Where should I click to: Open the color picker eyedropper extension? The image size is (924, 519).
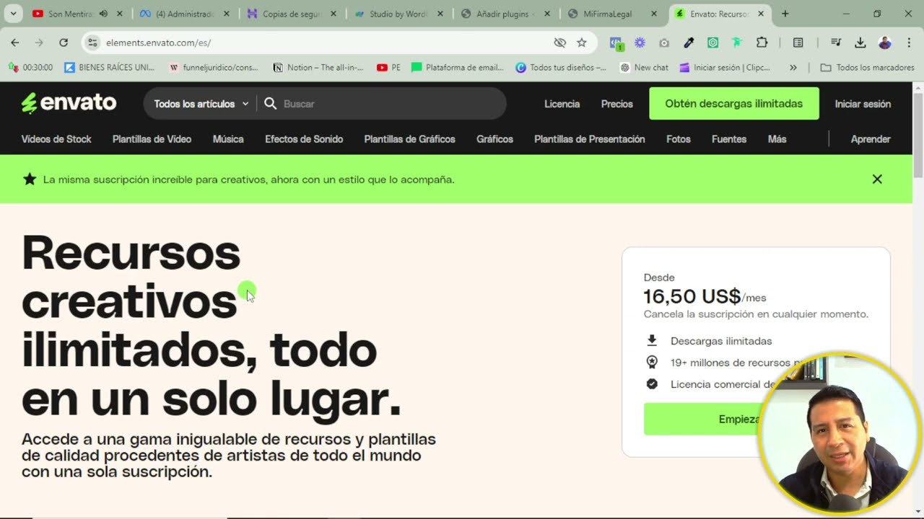[x=689, y=43]
